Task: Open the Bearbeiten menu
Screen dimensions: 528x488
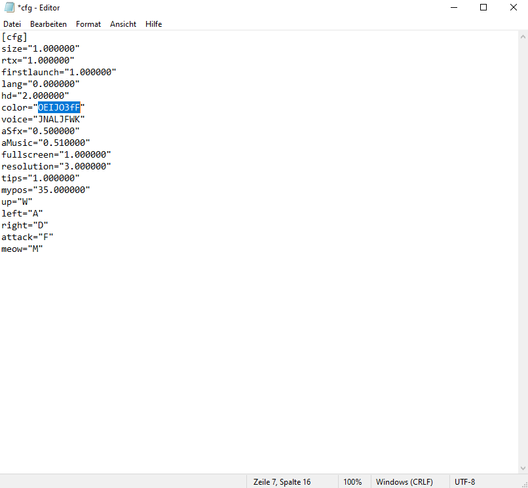Action: click(48, 24)
